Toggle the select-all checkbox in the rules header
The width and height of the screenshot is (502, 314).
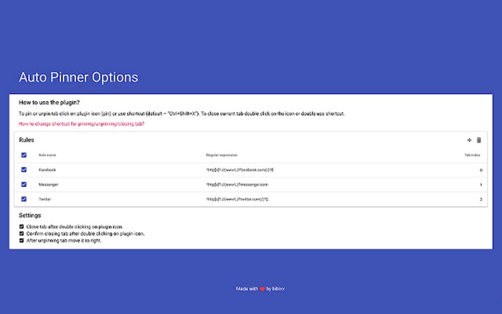pyautogui.click(x=24, y=155)
